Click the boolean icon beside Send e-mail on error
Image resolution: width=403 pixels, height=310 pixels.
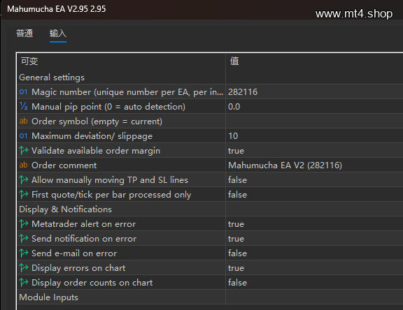click(x=23, y=253)
